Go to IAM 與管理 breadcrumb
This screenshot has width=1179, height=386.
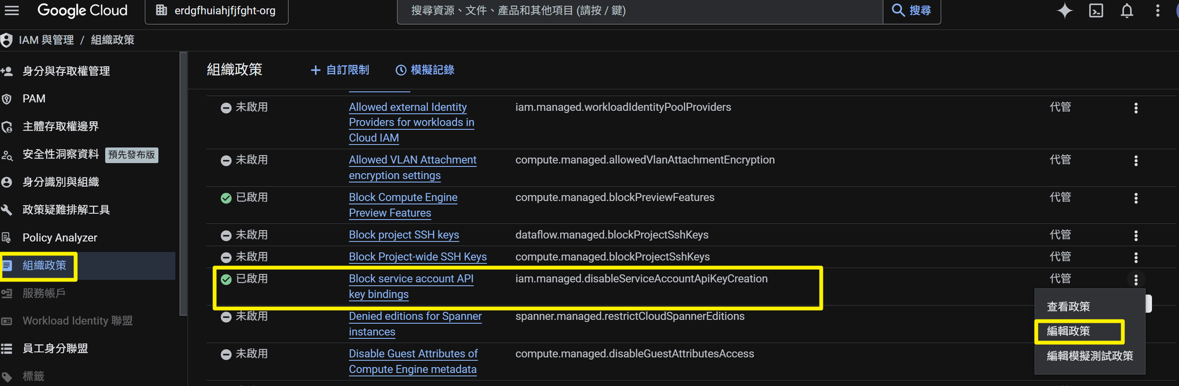(46, 40)
